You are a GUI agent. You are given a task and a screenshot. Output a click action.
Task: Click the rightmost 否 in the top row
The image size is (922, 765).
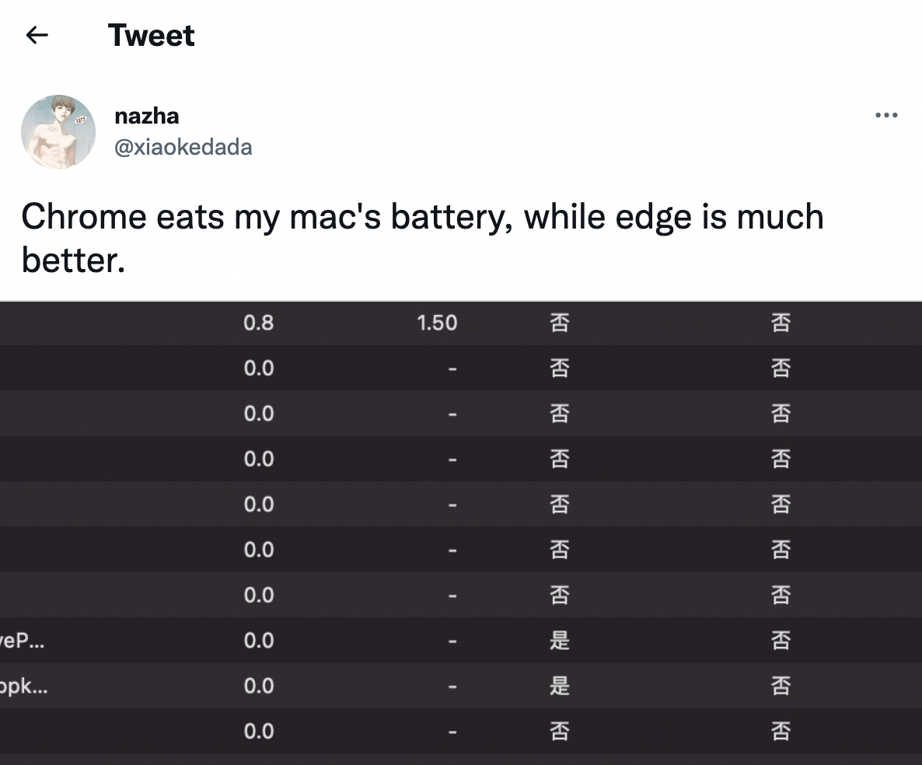pyautogui.click(x=781, y=323)
